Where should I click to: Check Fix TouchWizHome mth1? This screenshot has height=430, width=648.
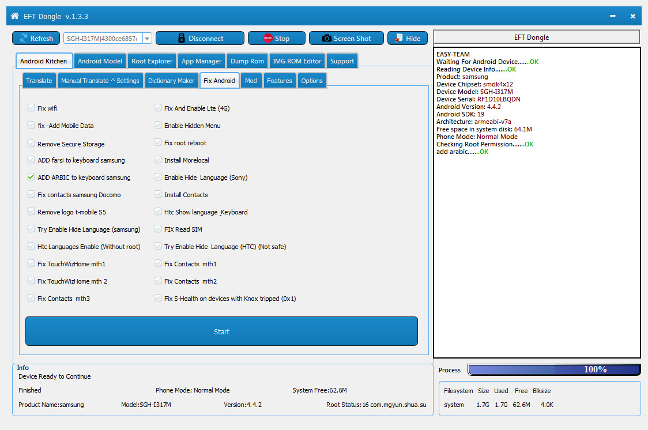point(31,263)
